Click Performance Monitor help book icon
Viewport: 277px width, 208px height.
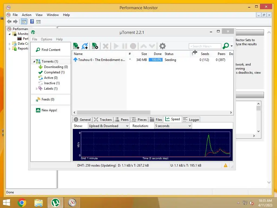click(x=32, y=22)
